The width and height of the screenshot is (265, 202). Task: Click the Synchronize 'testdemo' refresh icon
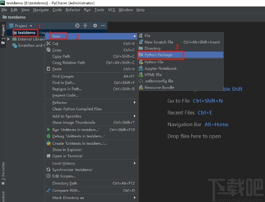click(49, 169)
